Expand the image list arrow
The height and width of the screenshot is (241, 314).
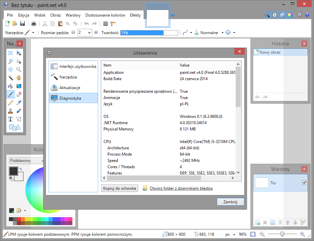[x=173, y=15]
